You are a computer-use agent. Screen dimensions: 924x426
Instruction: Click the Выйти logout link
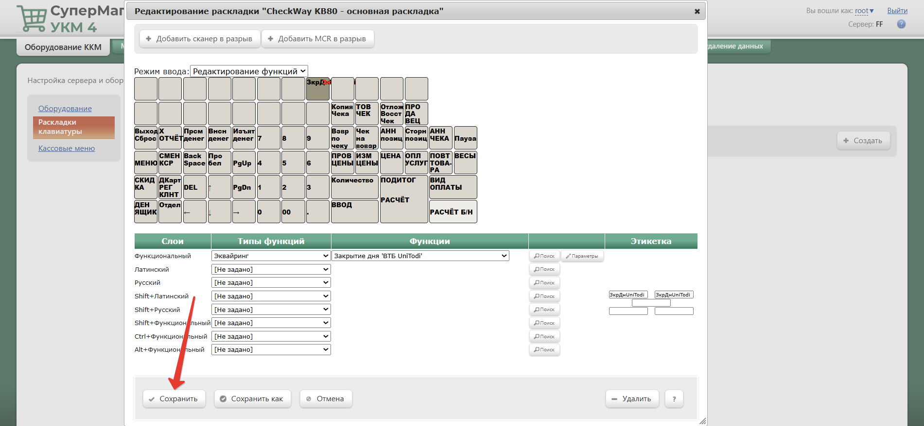(897, 11)
